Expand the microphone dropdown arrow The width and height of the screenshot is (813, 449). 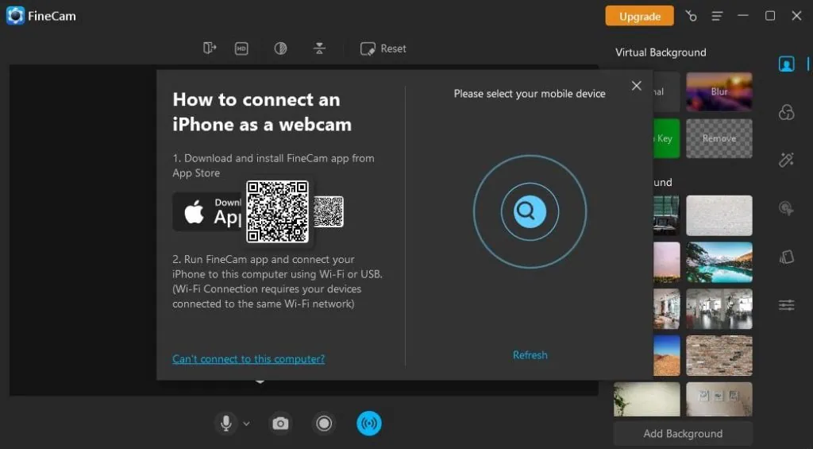click(x=246, y=424)
